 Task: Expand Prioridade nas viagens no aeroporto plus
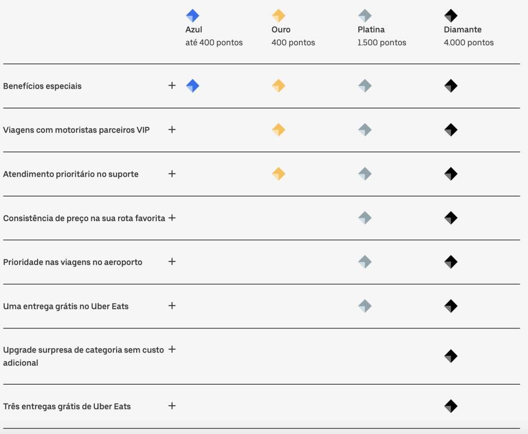point(172,262)
